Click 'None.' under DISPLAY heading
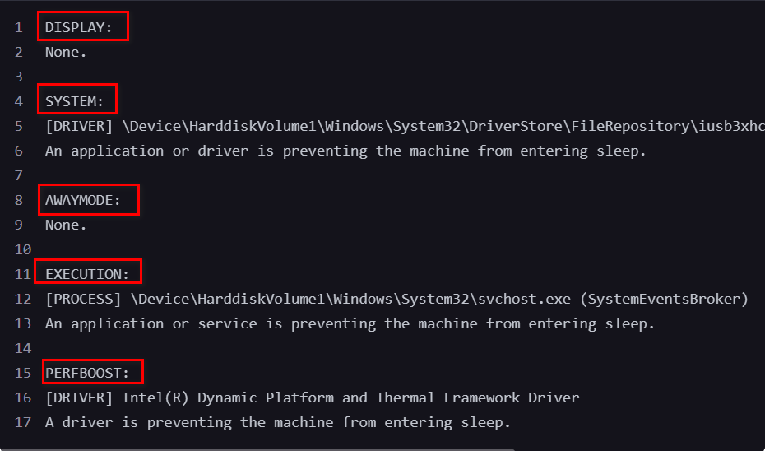Screen dimensions: 765x451 (x=66, y=52)
